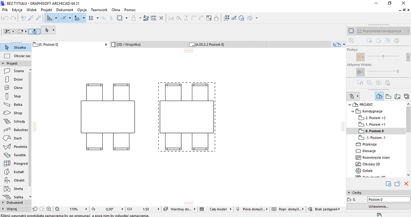Click the Poprzednia kondygnacja reference button
411x217 pixels.
pos(383,31)
